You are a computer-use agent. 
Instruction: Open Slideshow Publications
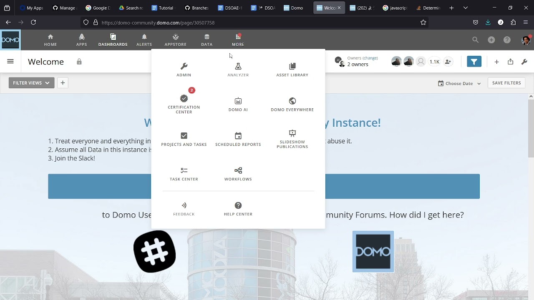(x=292, y=139)
